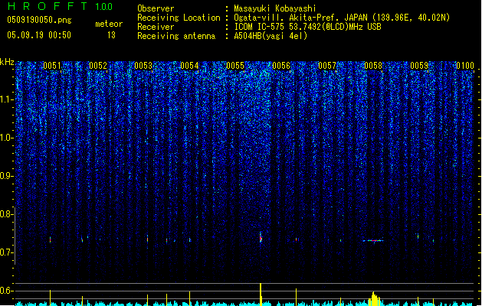Screen dimensions: 482x306
Task: Click the 0055 time marker
Action: click(235, 66)
